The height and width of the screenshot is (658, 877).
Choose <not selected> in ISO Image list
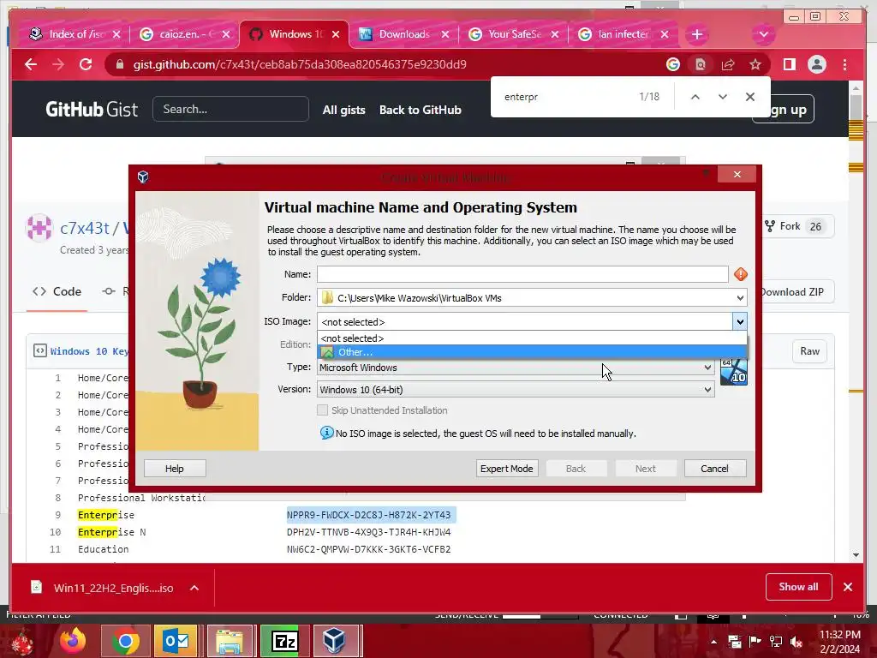coord(532,338)
